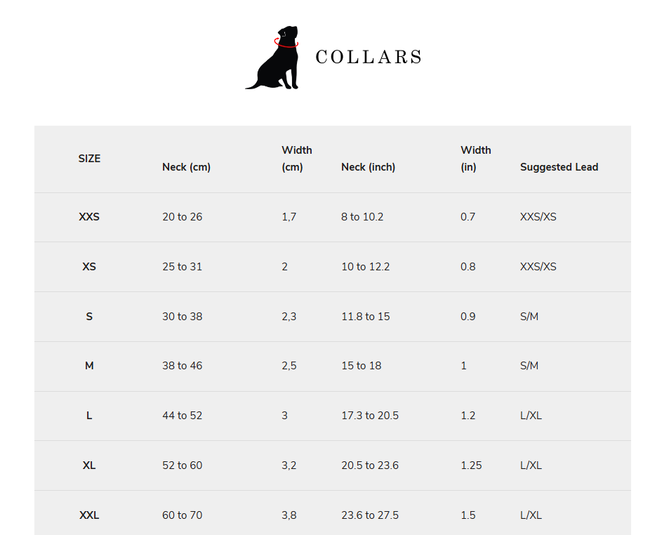The width and height of the screenshot is (669, 535).
Task: Select the XXS size row label
Action: click(89, 217)
